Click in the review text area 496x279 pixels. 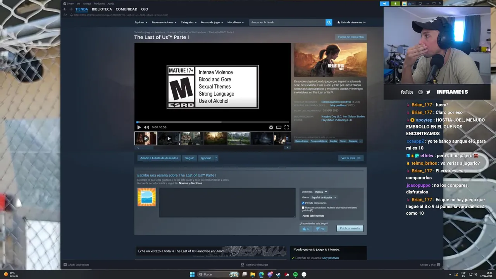point(227,203)
